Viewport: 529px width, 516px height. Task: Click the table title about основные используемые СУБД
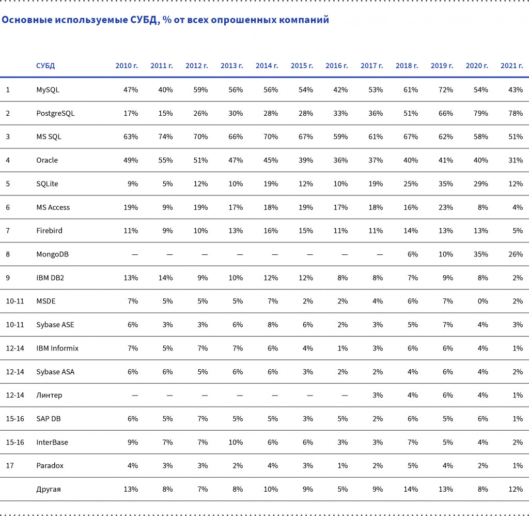pyautogui.click(x=165, y=21)
